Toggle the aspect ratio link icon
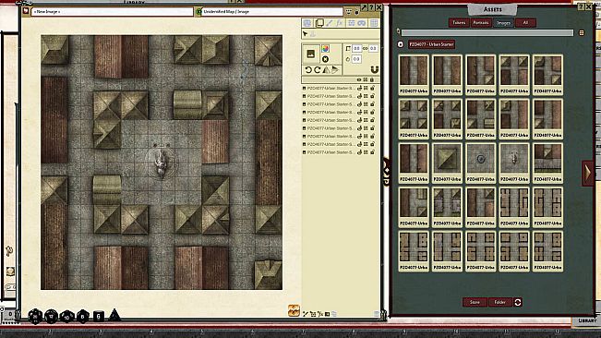 point(365,49)
